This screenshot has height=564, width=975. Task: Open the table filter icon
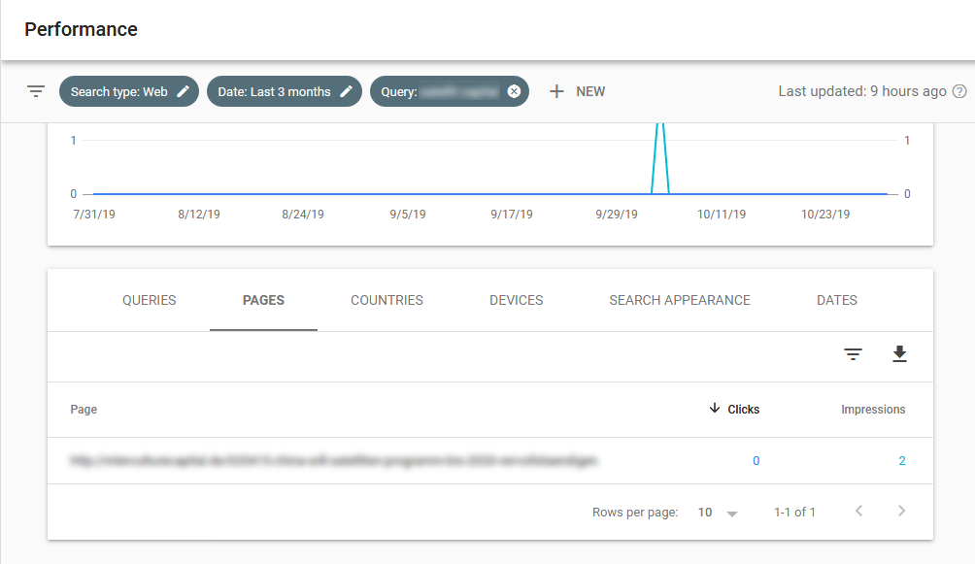pyautogui.click(x=853, y=354)
